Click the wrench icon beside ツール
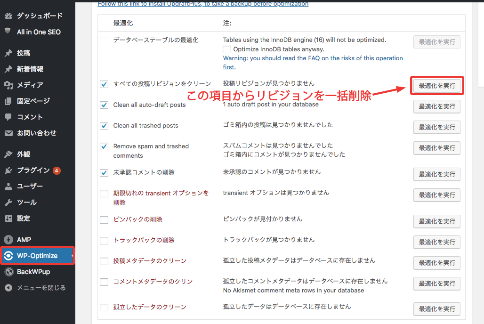This screenshot has width=484, height=324. tap(8, 202)
